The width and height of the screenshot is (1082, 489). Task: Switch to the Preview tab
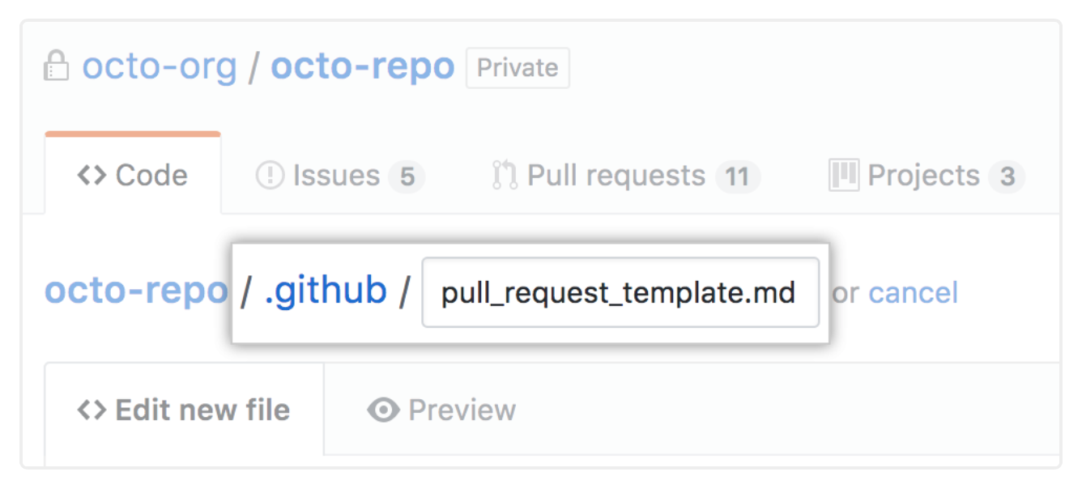441,410
